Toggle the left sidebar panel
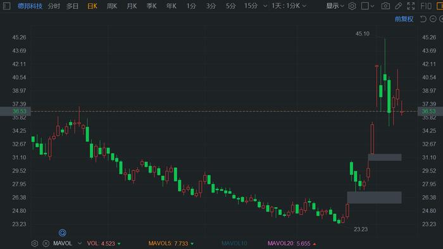Image resolution: width=443 pixels, height=249 pixels. click(6, 6)
